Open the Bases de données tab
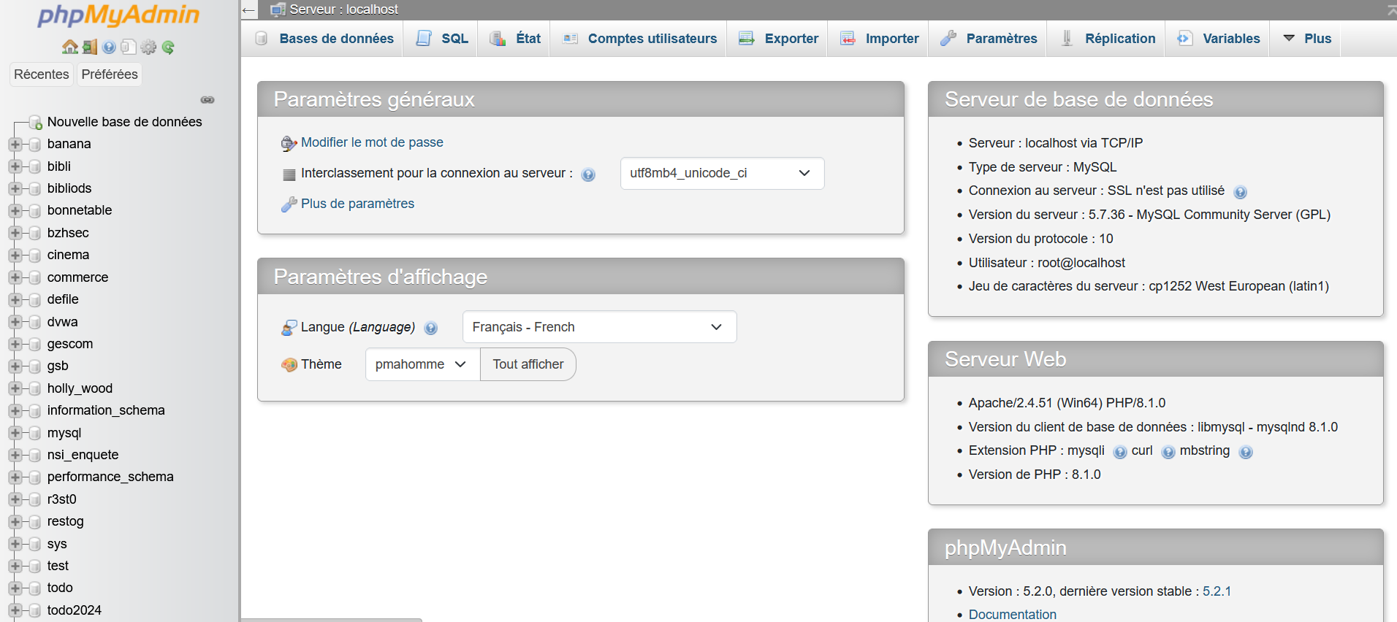This screenshot has height=622, width=1397. pyautogui.click(x=324, y=39)
